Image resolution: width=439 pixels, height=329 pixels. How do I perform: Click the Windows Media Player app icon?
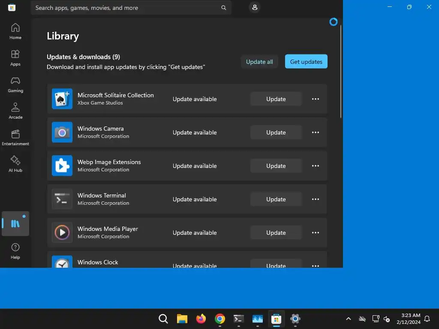(x=62, y=233)
